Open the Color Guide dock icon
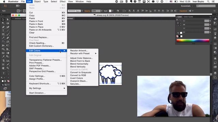218x122 pixels. coord(215,23)
